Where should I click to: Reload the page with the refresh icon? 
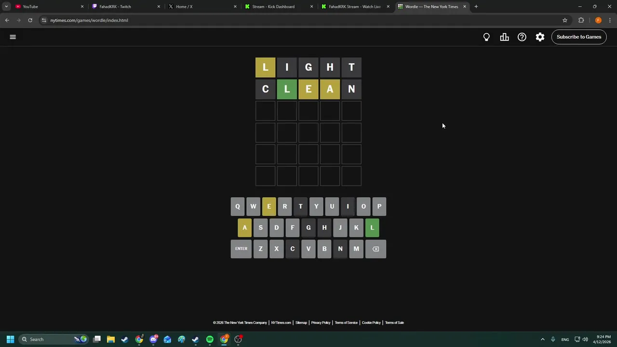[x=30, y=20]
